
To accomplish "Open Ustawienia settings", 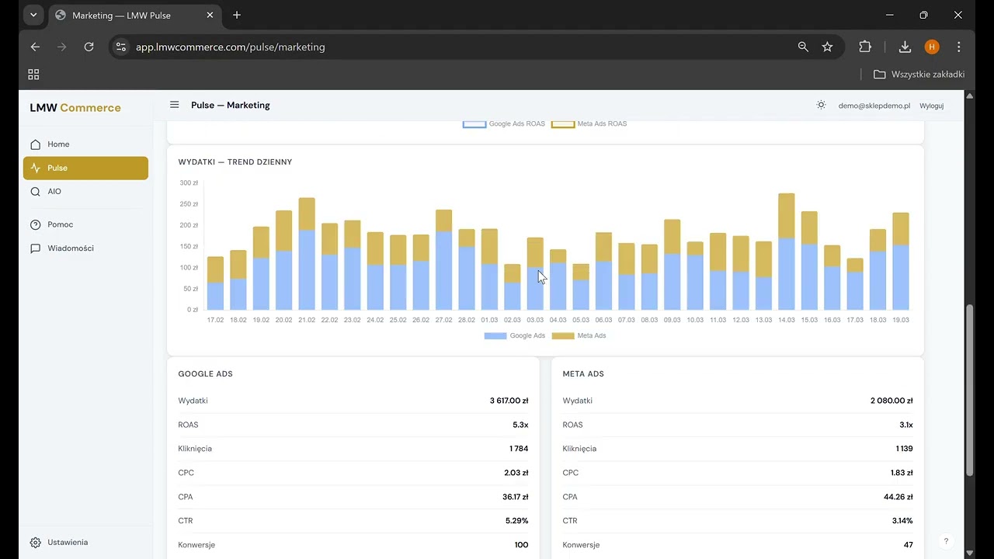I will click(x=85, y=543).
